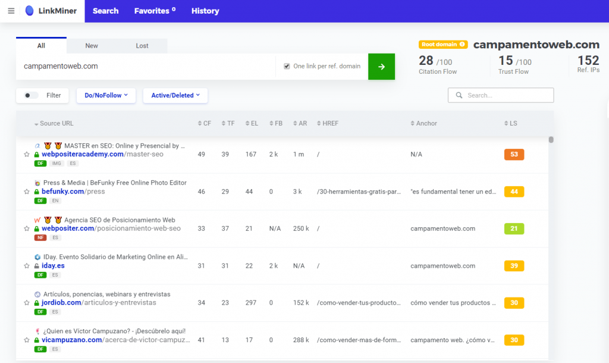Click the anchor text "cómo vender tus productos …"
609x363 pixels.
click(x=453, y=303)
